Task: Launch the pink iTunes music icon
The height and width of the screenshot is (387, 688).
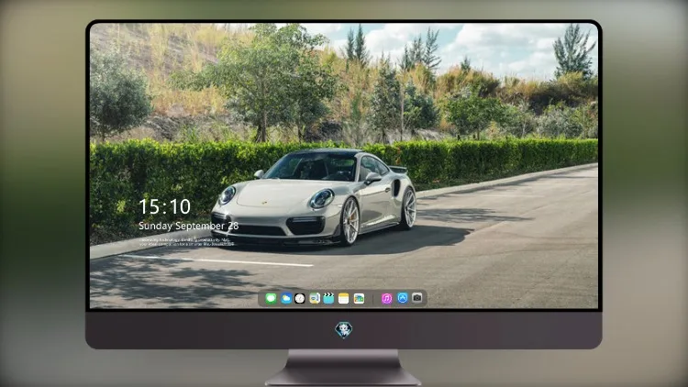Action: pos(386,298)
